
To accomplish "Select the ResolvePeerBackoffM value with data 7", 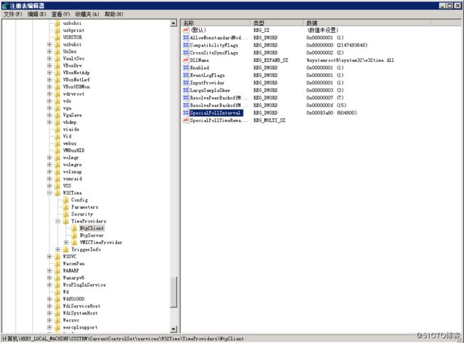I will point(218,98).
